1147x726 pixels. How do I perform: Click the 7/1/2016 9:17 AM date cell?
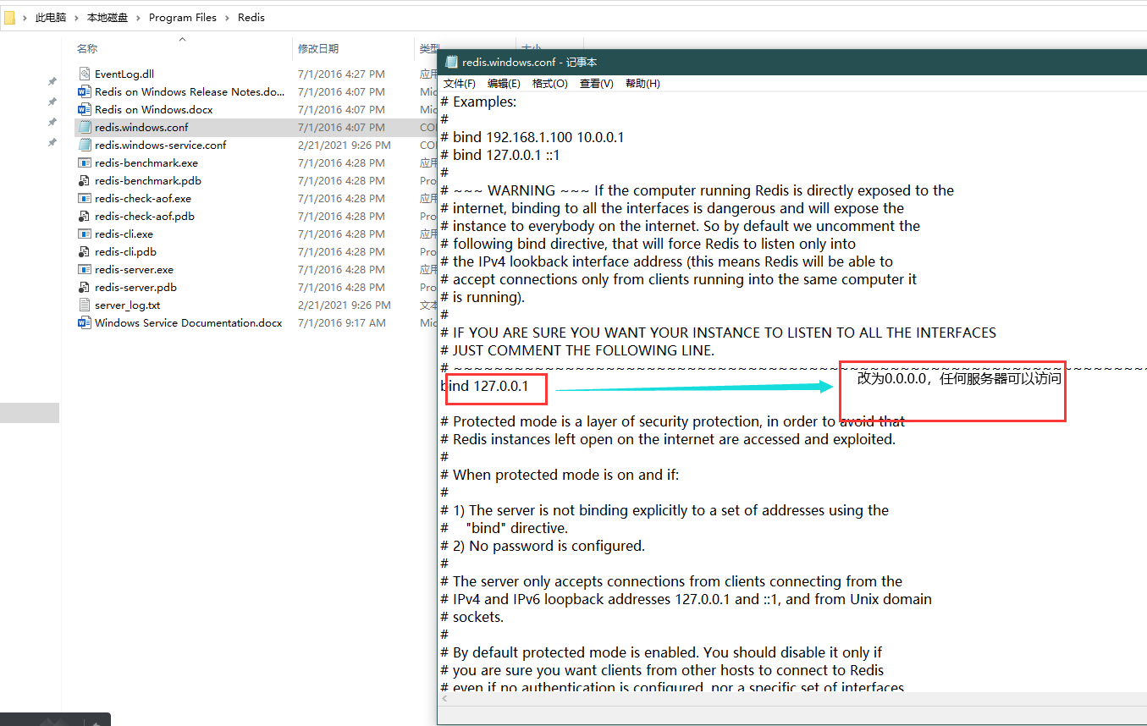341,322
